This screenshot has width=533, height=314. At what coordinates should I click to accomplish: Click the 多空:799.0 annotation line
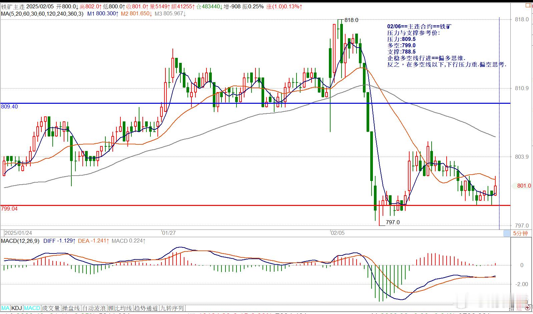tap(401, 45)
